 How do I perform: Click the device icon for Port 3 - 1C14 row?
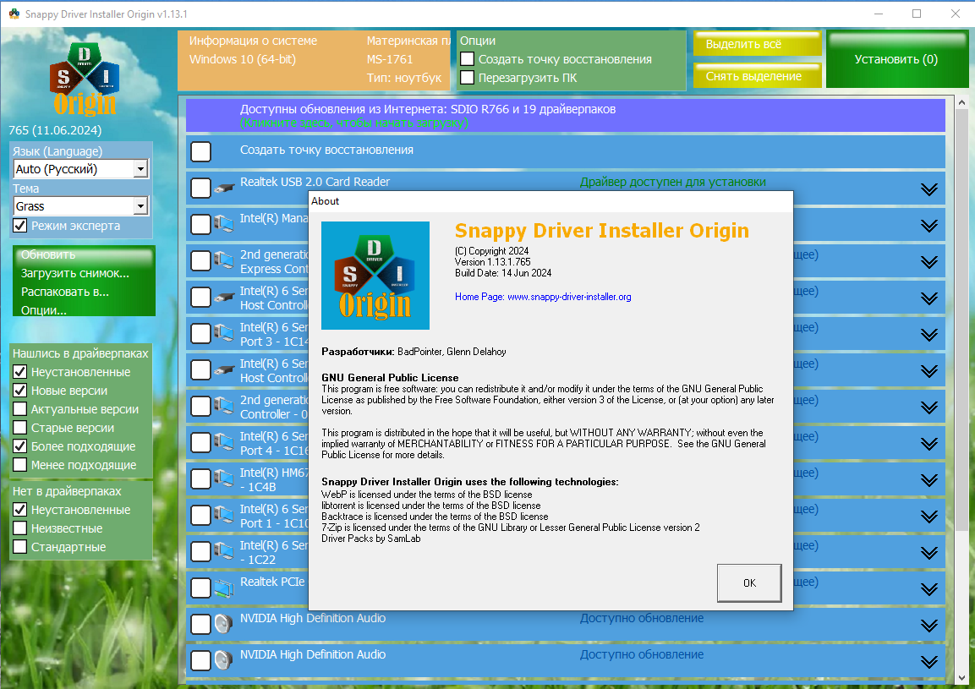(224, 333)
